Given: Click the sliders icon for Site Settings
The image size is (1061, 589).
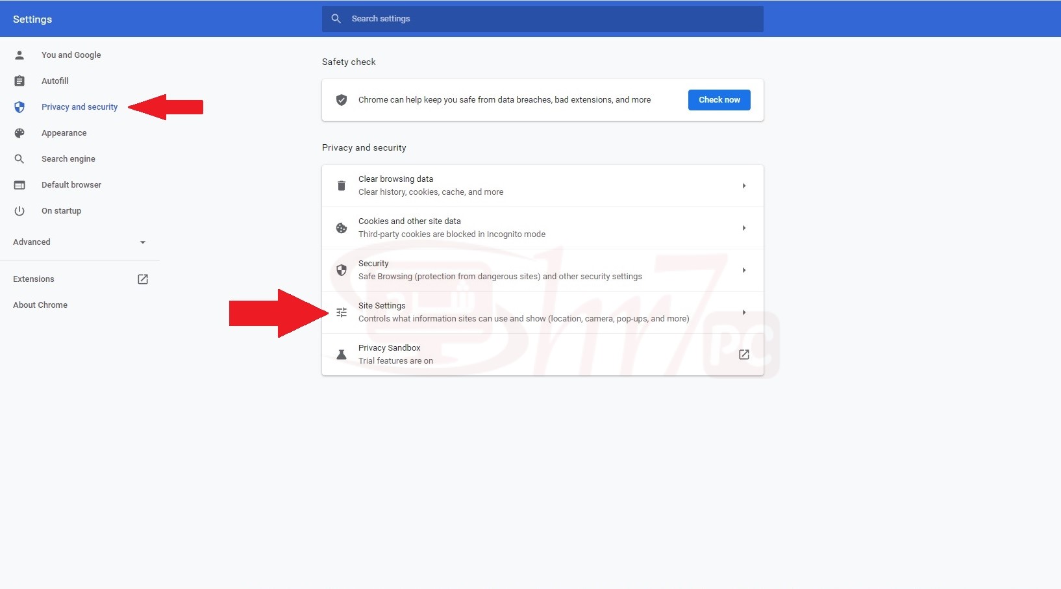Looking at the screenshot, I should [x=342, y=312].
